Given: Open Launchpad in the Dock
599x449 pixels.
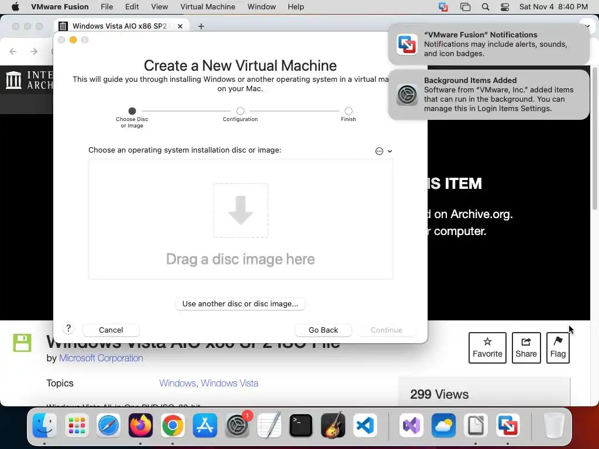Looking at the screenshot, I should pos(77,426).
